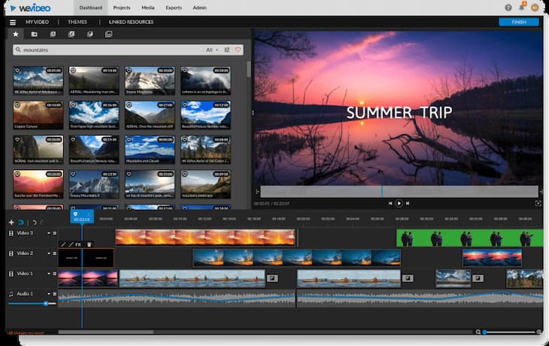This screenshot has width=549, height=346.
Task: Favorite the mountains landscape clip heart
Action: click(185, 174)
